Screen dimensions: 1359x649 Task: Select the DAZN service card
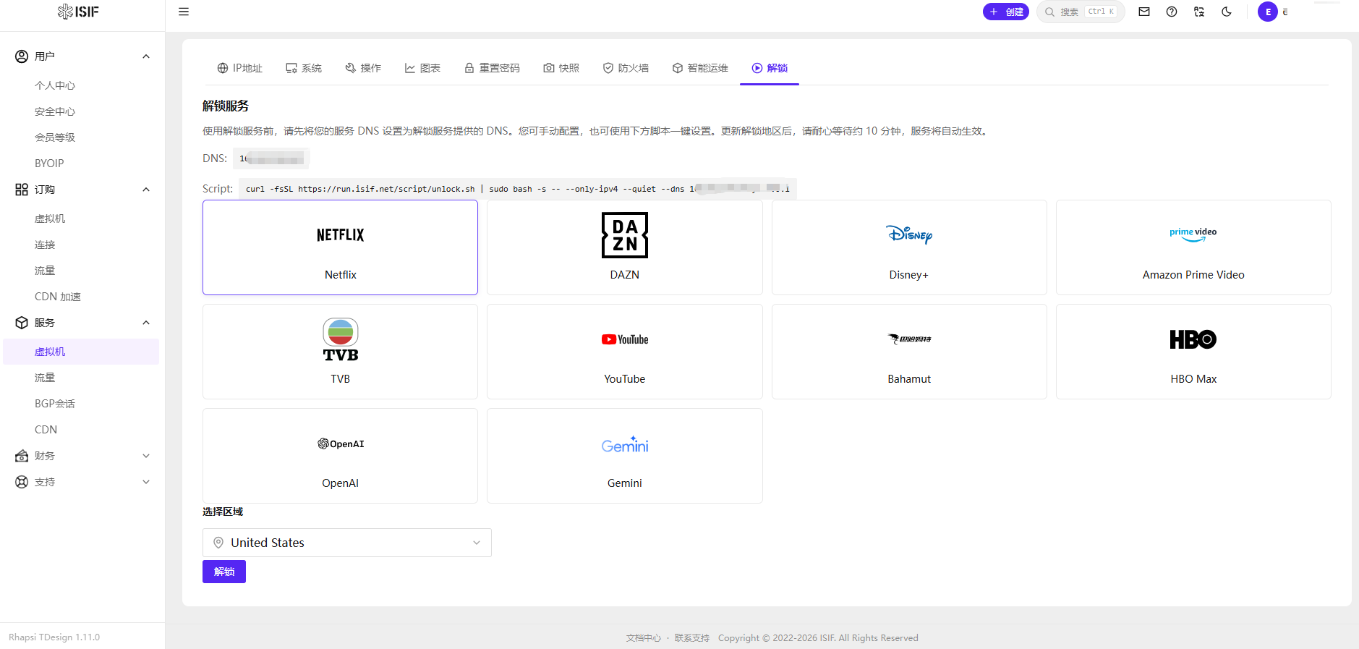[x=625, y=247]
